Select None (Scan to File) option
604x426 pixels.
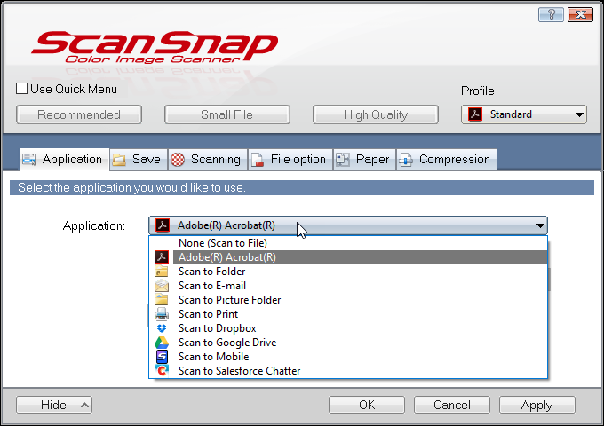click(348, 243)
